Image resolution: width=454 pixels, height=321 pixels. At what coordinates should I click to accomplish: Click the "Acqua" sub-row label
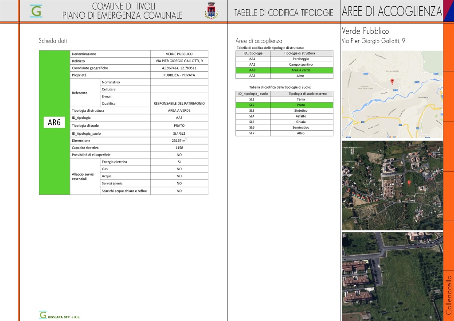(107, 176)
